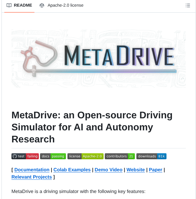Image resolution: width=196 pixels, height=199 pixels.
Task: Click the README book icon
Action: (x=9, y=5)
